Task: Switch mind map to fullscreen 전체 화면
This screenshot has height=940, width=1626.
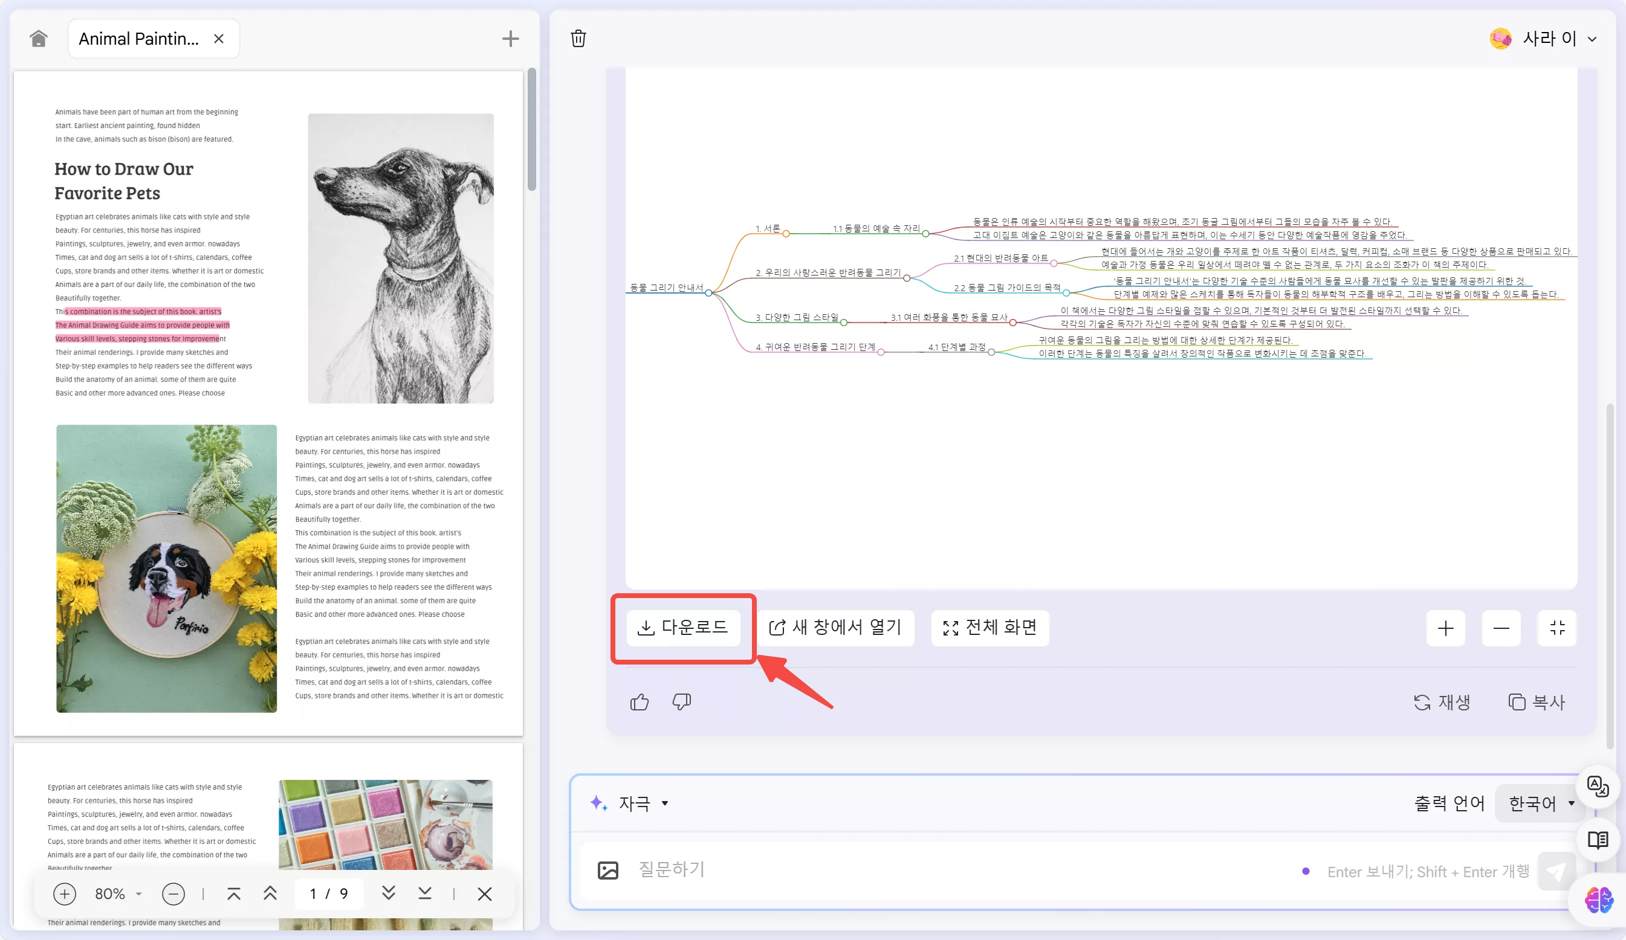Action: 990,627
